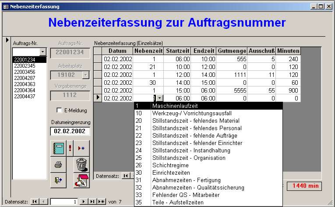Click the exit door icon button

(x=58, y=180)
